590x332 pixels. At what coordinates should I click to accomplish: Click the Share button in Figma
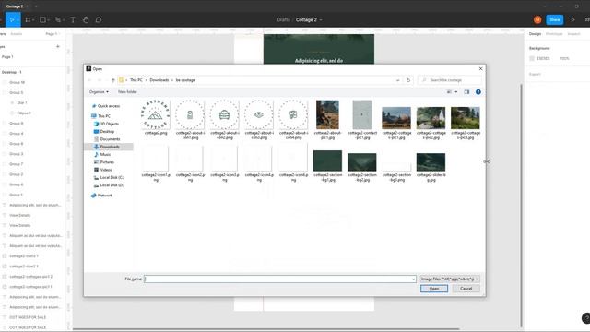(x=555, y=19)
